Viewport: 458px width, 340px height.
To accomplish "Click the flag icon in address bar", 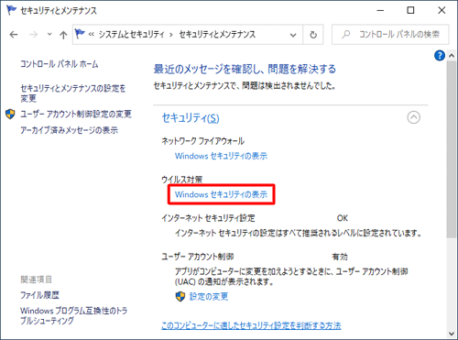I will (x=80, y=34).
